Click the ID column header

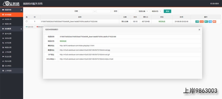coord(35,17)
